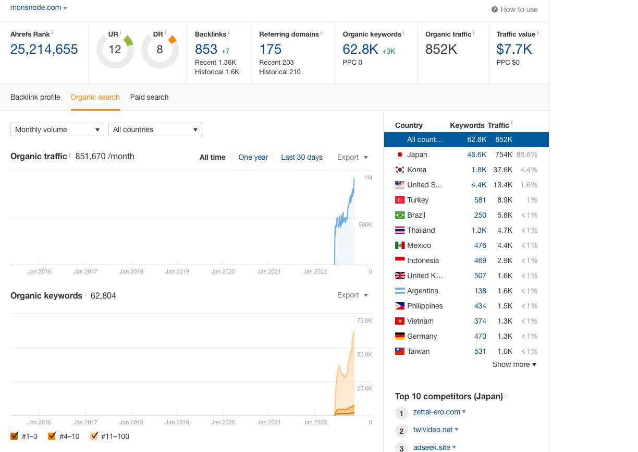The width and height of the screenshot is (638, 452).
Task: Open the 853 backlinks count link
Action: (206, 49)
